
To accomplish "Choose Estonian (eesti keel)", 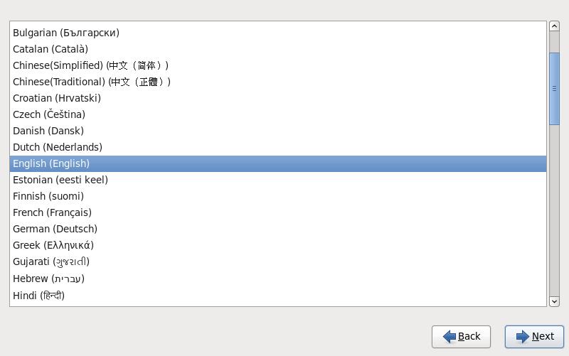I will point(60,180).
